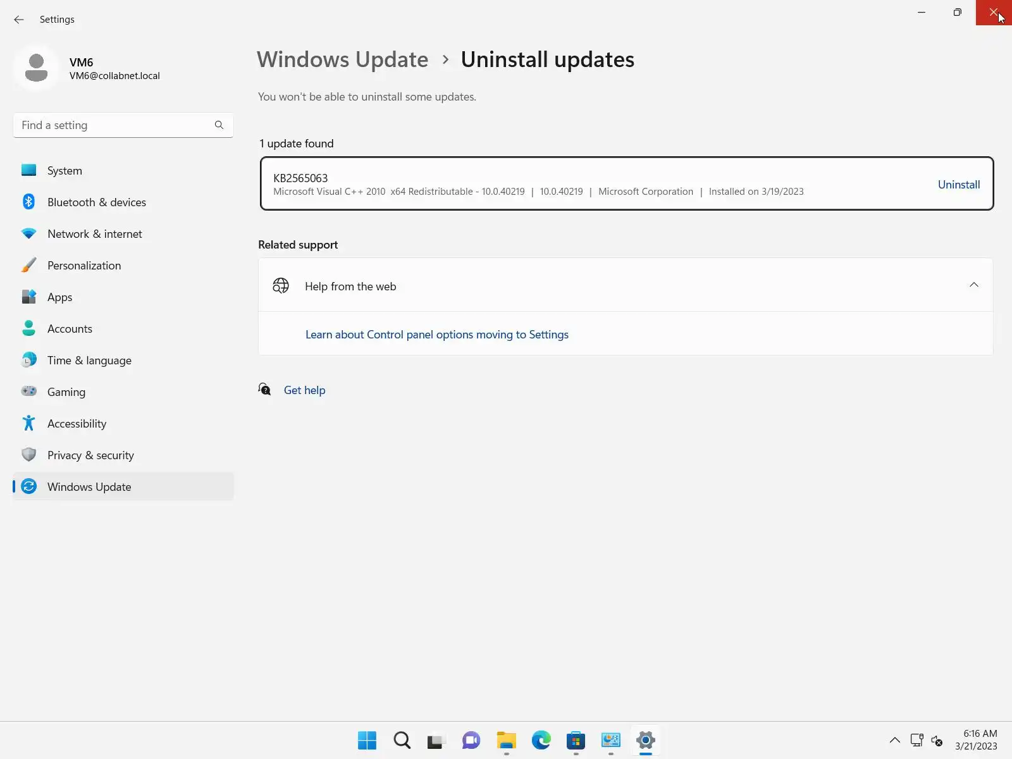The width and height of the screenshot is (1012, 759).
Task: Click the clock and date in taskbar
Action: (x=976, y=740)
